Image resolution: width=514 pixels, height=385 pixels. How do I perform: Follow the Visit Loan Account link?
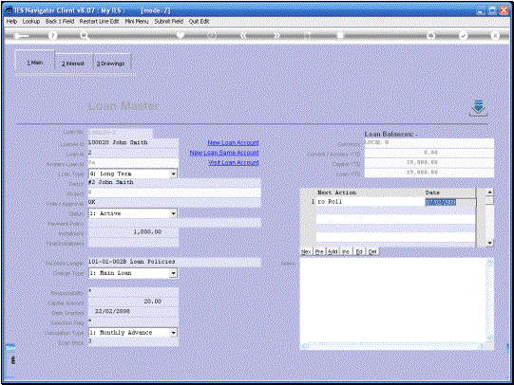[234, 162]
